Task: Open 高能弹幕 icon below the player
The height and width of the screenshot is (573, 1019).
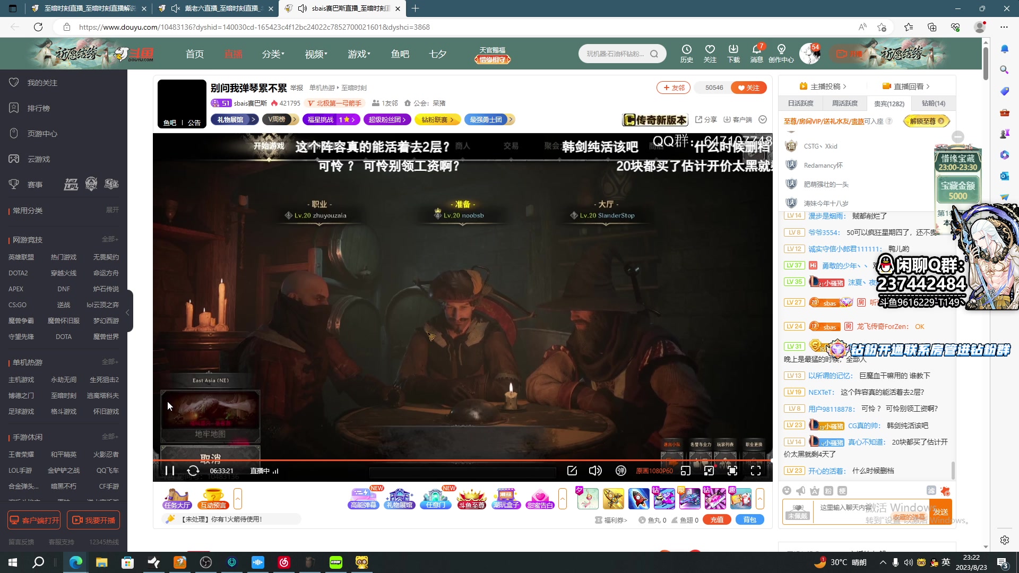Action: 364,499
